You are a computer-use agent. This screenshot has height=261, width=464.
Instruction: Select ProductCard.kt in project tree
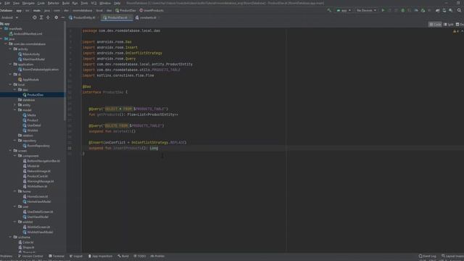click(x=37, y=176)
